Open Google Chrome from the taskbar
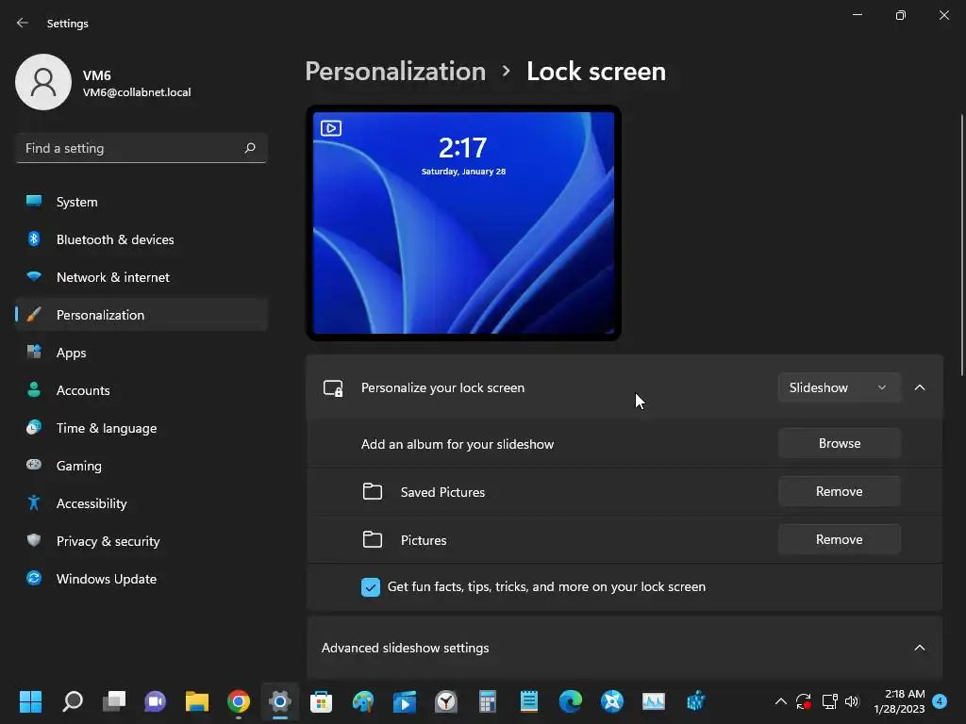 tap(239, 700)
